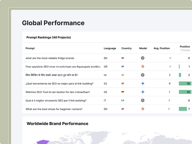Click the Avg. Position column header

(x=162, y=48)
